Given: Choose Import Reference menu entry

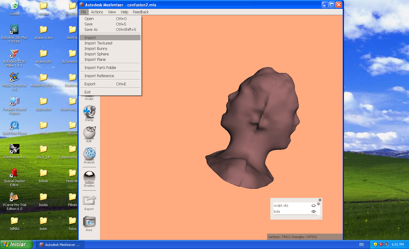Looking at the screenshot, I should [x=110, y=76].
